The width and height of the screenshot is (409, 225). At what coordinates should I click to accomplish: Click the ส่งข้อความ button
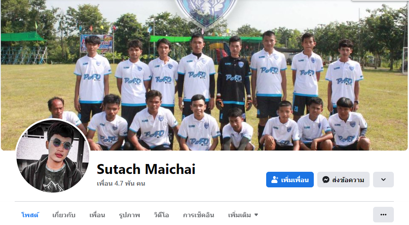(343, 180)
